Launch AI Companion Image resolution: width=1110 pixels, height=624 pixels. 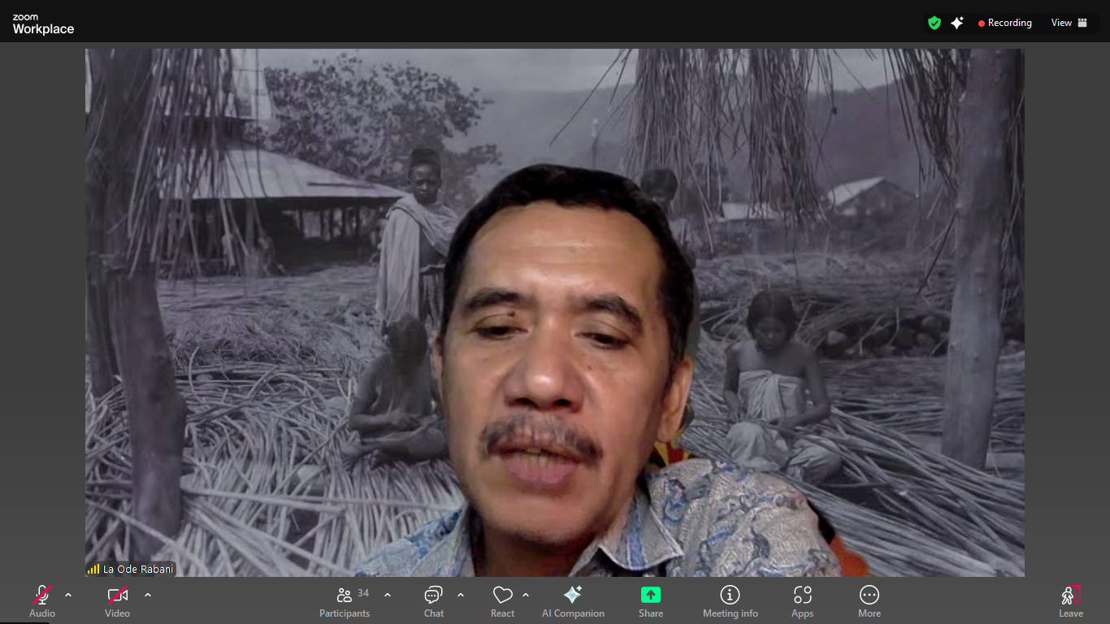[x=573, y=595]
